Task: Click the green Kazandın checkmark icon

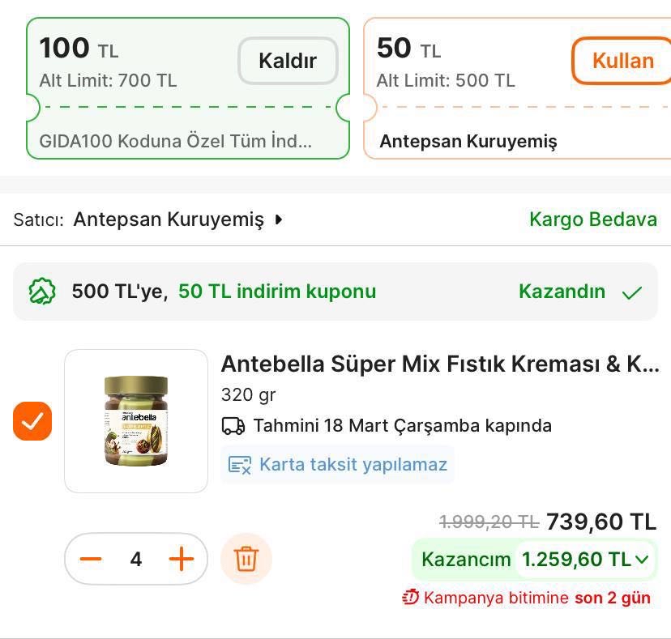Action: click(632, 292)
